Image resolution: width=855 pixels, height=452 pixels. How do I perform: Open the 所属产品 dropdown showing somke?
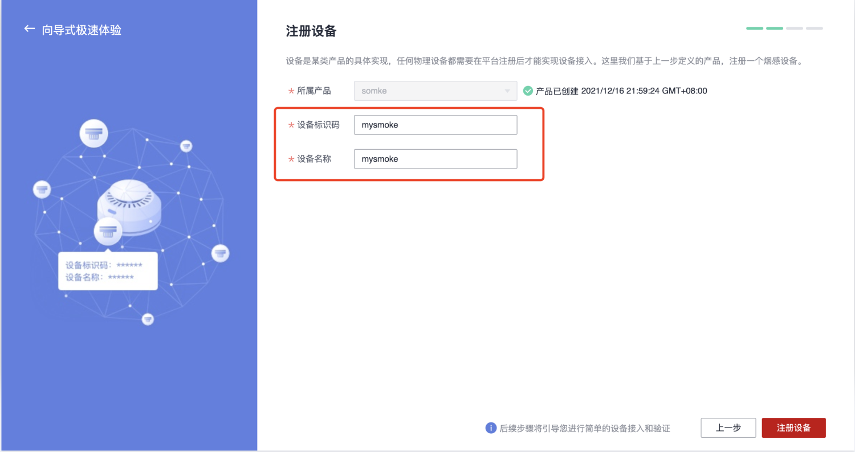pos(435,91)
